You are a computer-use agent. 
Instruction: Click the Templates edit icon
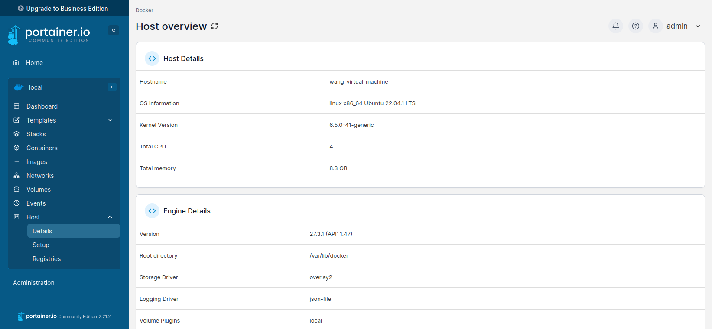point(16,120)
